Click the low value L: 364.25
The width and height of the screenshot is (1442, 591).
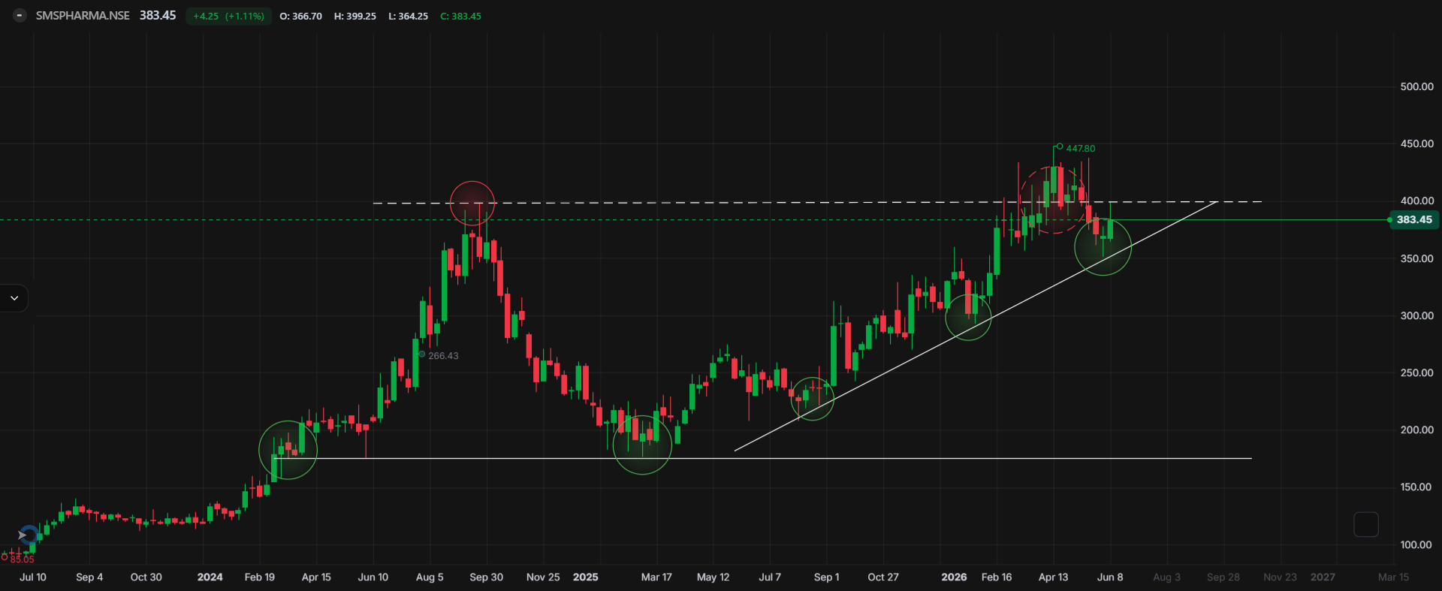point(408,17)
